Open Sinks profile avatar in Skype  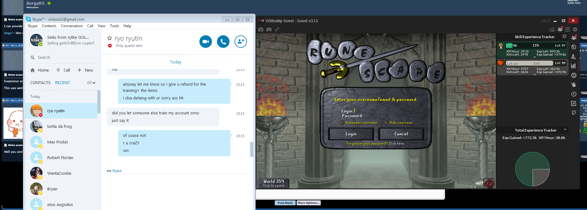pyautogui.click(x=36, y=40)
